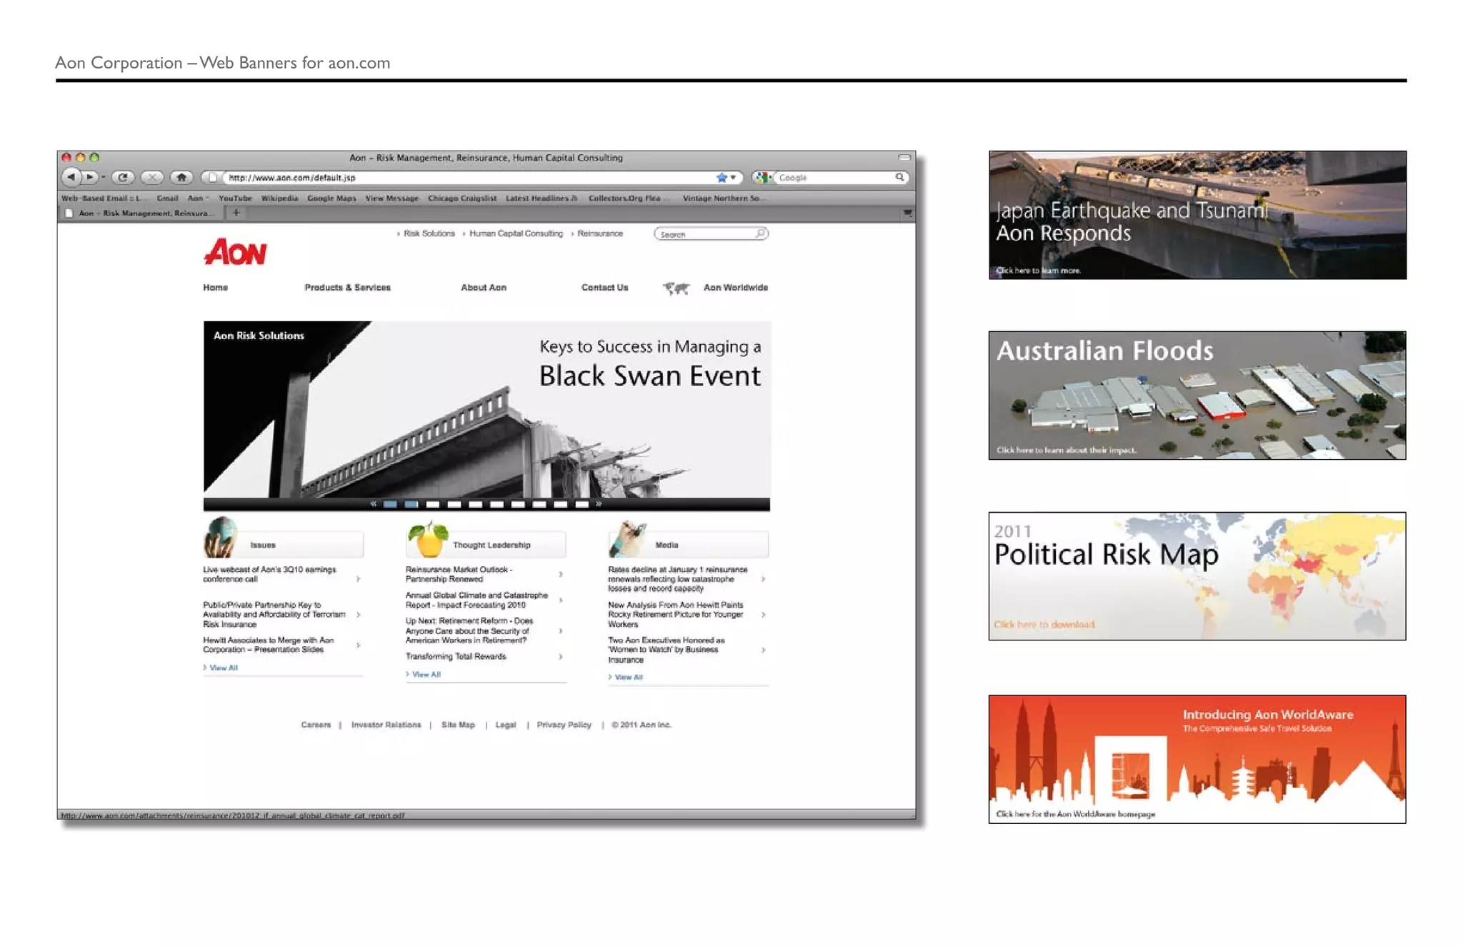Open the list all tabs dropdown
The image size is (1463, 946).
point(907,213)
